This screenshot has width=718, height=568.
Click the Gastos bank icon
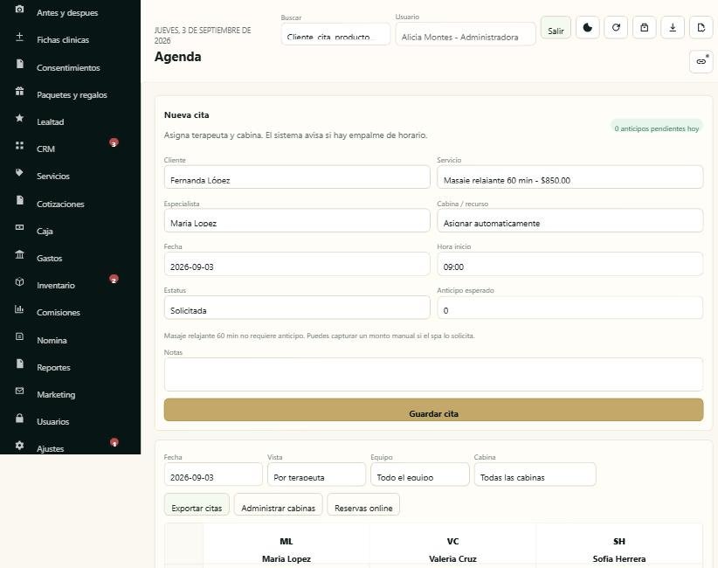pos(19,254)
